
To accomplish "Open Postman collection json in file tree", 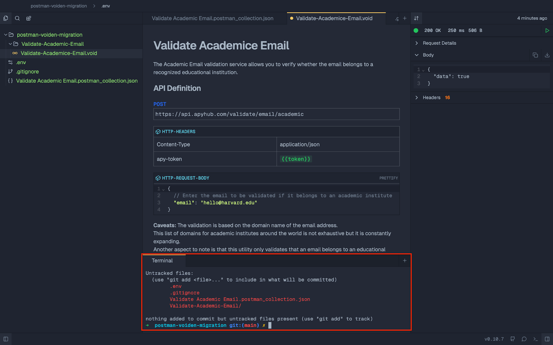I will click(77, 81).
